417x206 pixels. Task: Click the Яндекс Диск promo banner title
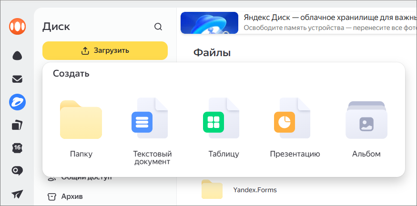330,18
